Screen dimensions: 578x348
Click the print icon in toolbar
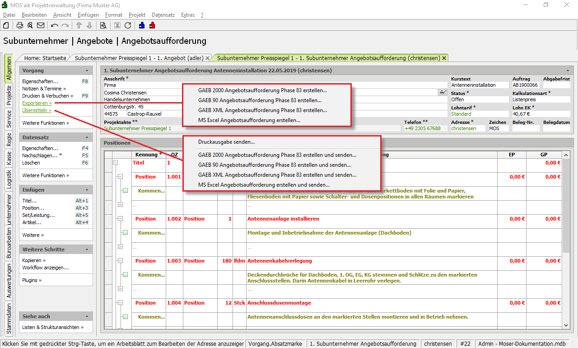coord(20,25)
